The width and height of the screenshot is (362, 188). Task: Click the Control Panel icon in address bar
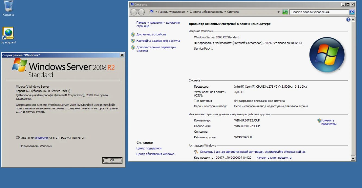[x=152, y=12]
